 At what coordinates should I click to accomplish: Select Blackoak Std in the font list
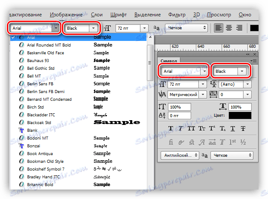coord(78,123)
